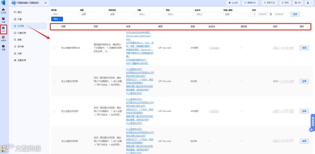Click 查看 for the API调用 怎么设置访问权限 row

[x=304, y=111]
